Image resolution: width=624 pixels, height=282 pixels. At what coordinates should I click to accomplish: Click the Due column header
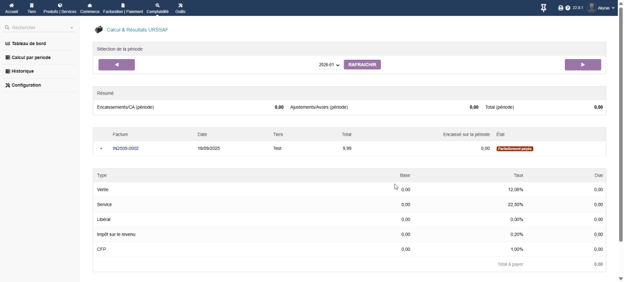point(598,175)
